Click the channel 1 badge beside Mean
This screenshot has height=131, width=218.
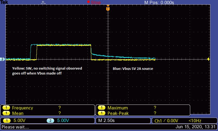(x=6, y=113)
